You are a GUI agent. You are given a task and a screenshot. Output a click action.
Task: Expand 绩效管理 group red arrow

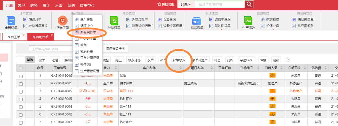(273, 29)
